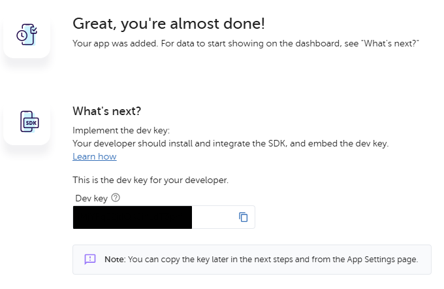444x289 pixels.
Task: Click the phone with clock icon
Action: pos(27,35)
